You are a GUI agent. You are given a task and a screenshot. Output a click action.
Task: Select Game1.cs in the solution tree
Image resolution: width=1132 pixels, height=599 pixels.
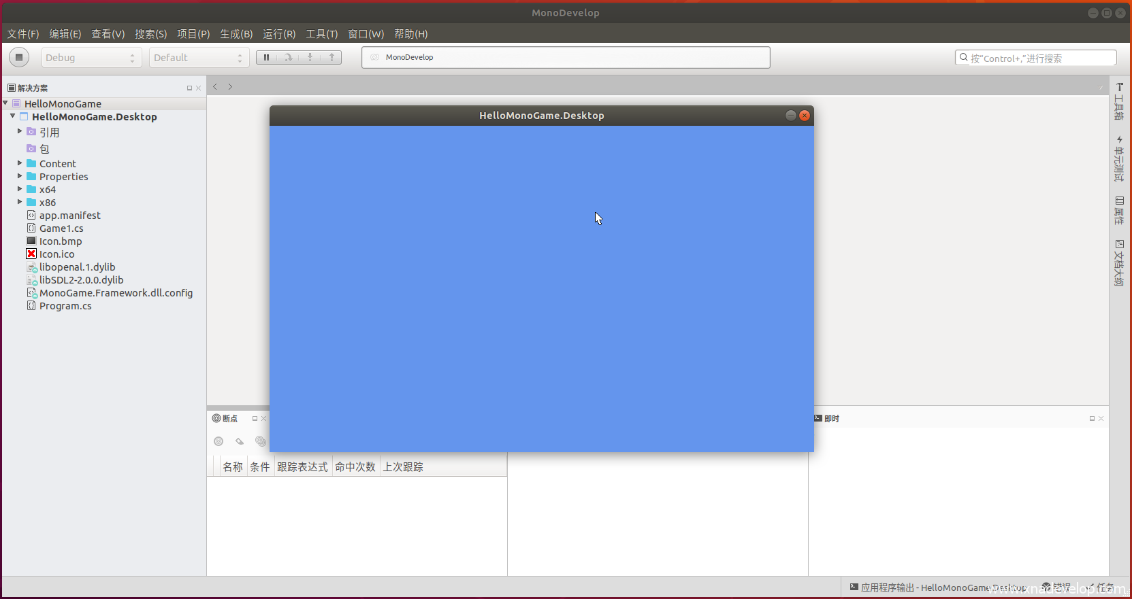[x=61, y=228]
